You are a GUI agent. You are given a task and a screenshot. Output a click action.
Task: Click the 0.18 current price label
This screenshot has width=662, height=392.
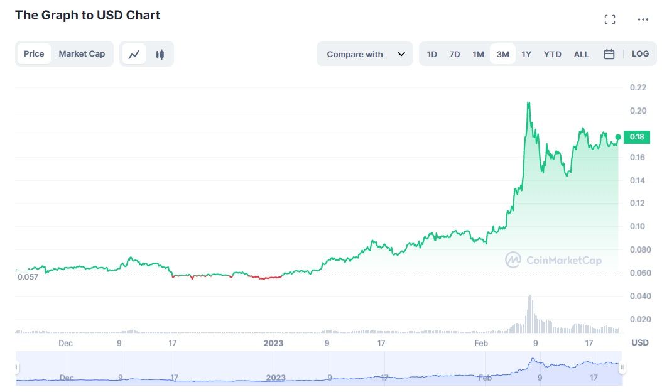pos(635,137)
